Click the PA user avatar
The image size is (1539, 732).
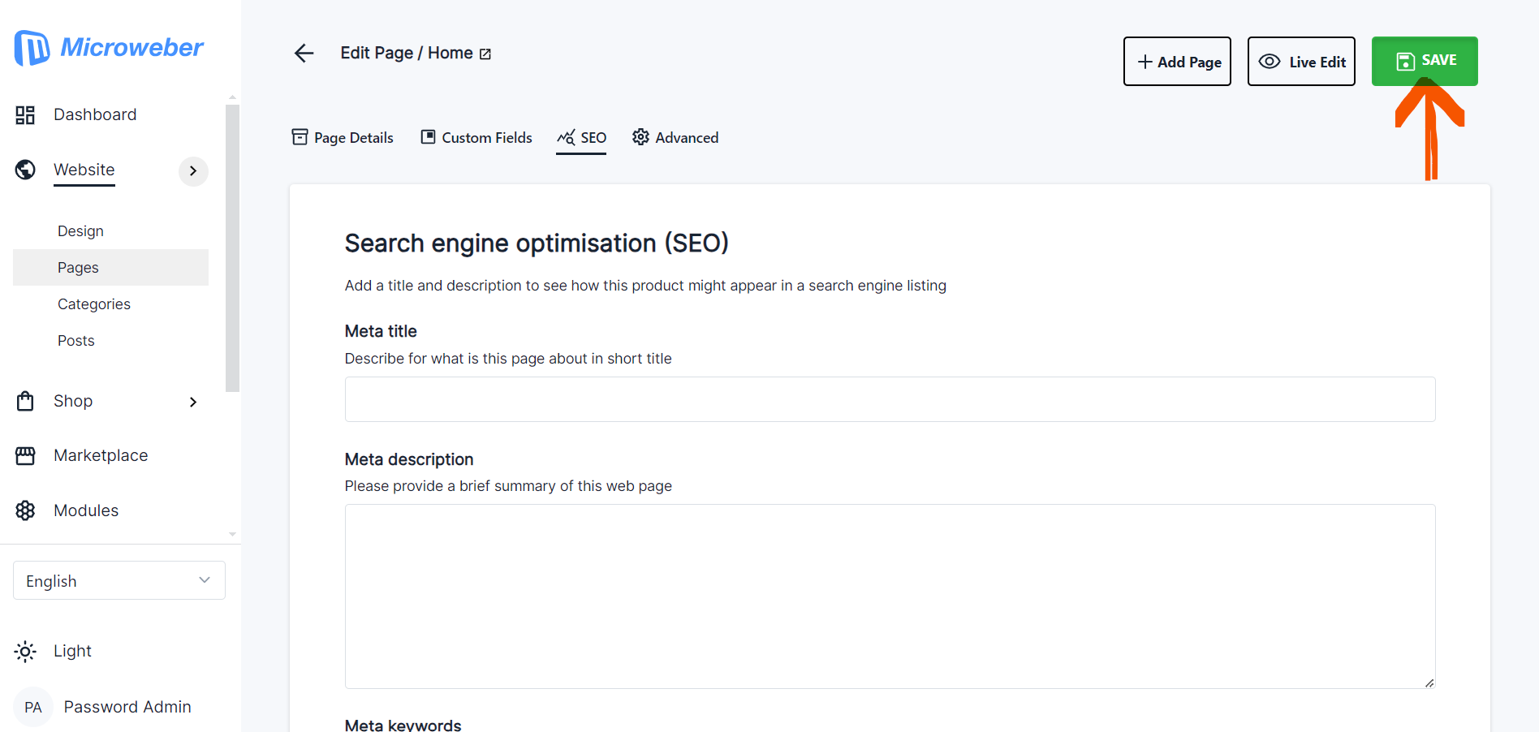(x=33, y=707)
